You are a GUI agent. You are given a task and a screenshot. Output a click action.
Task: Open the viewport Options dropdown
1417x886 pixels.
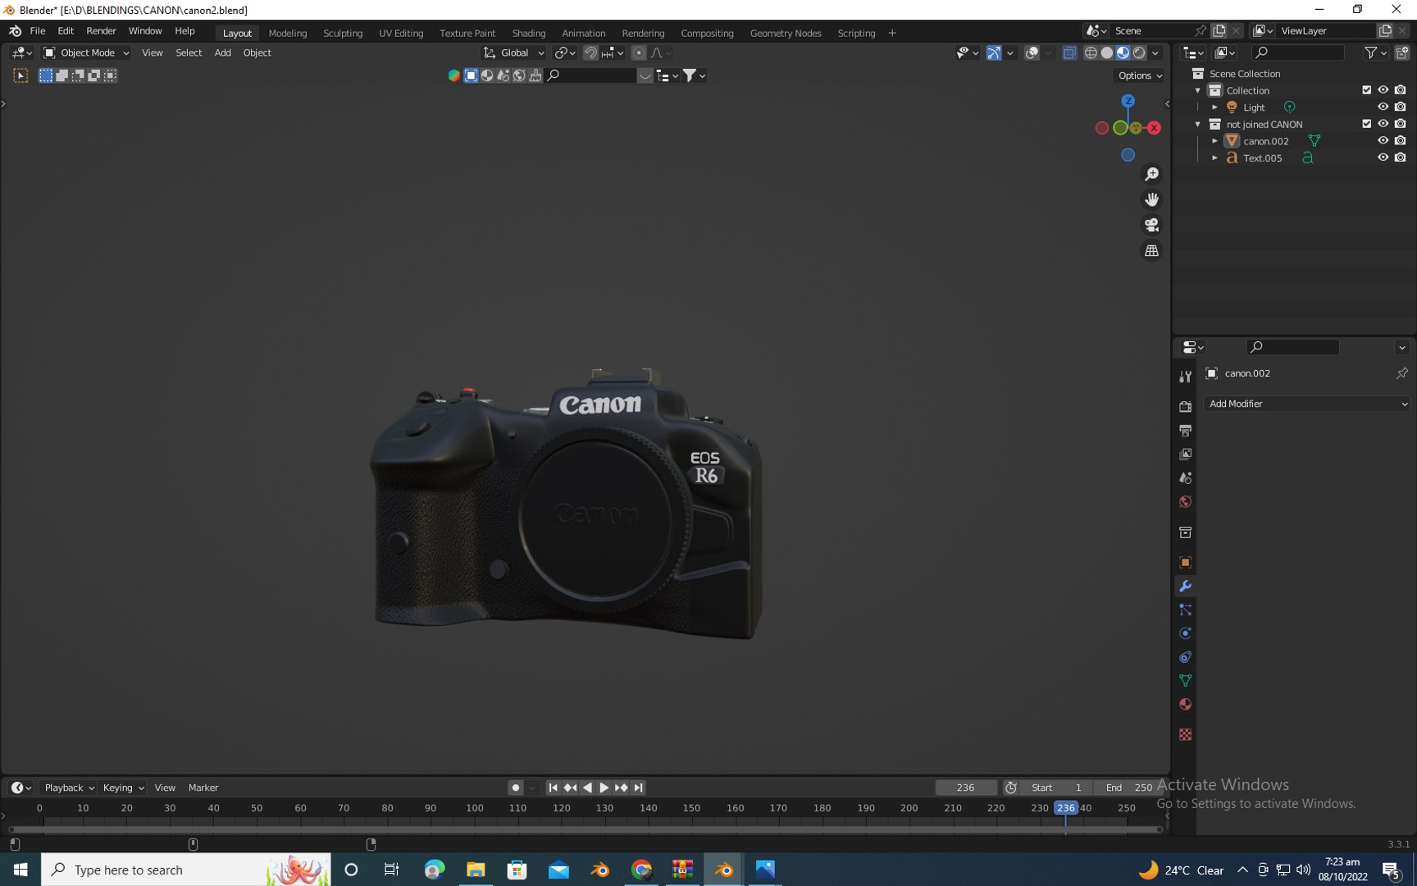click(x=1140, y=75)
